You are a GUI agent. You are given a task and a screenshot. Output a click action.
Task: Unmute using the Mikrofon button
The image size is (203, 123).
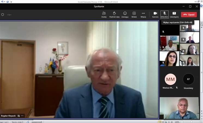(165, 14)
